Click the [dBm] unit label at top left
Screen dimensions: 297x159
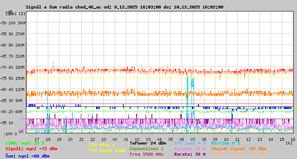(x=11, y=13)
